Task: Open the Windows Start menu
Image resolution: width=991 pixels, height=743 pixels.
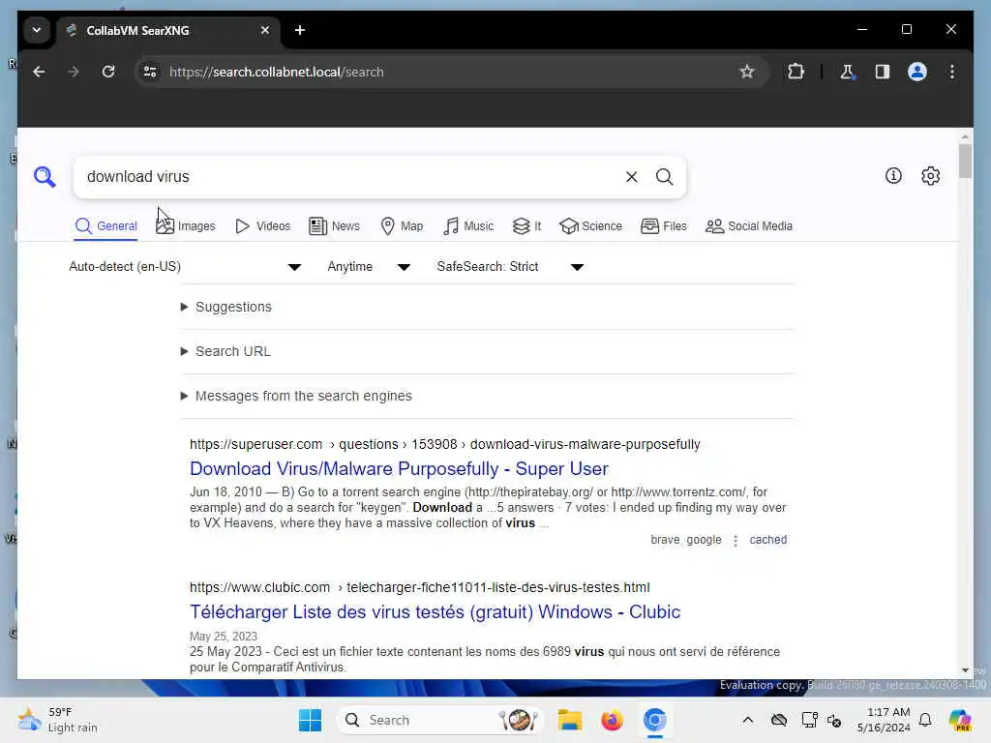Action: pos(310,720)
